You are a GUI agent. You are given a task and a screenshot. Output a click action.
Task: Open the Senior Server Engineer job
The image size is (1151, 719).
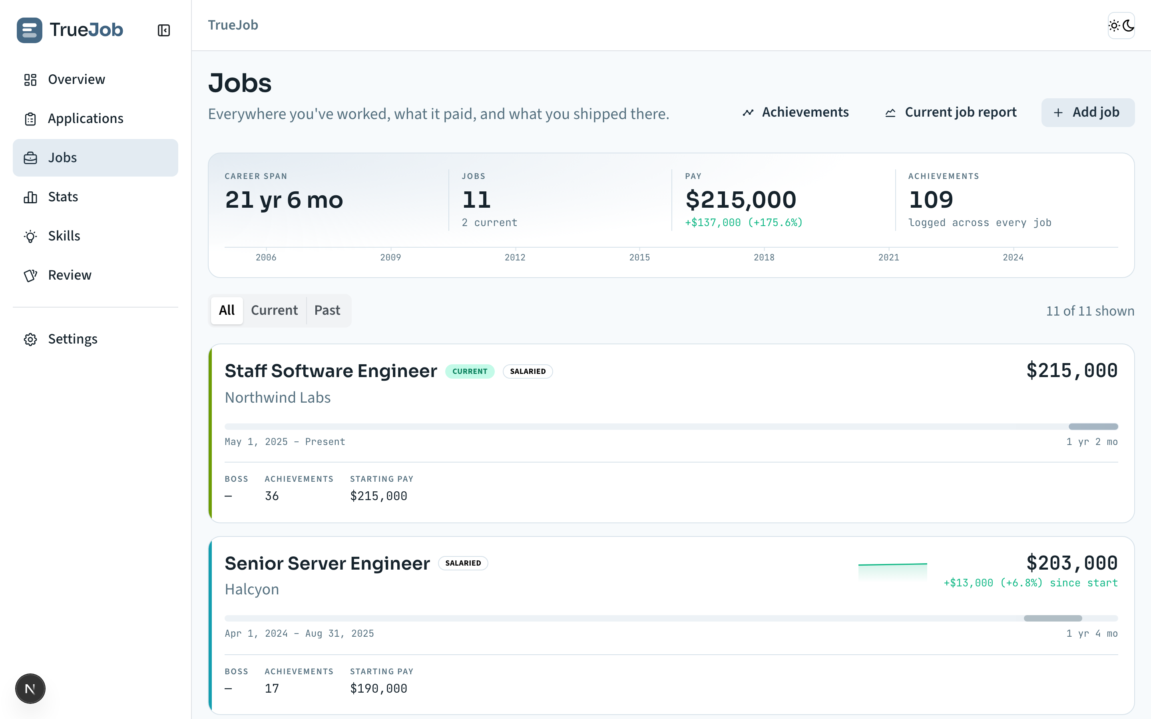[327, 563]
